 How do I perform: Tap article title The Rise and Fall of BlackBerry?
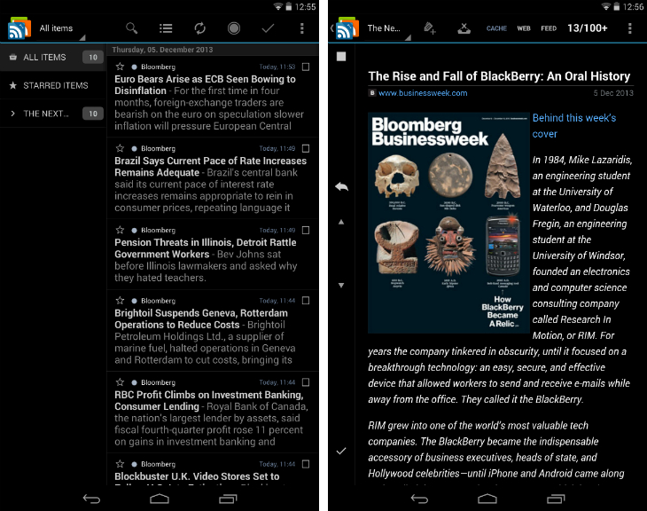pyautogui.click(x=499, y=76)
